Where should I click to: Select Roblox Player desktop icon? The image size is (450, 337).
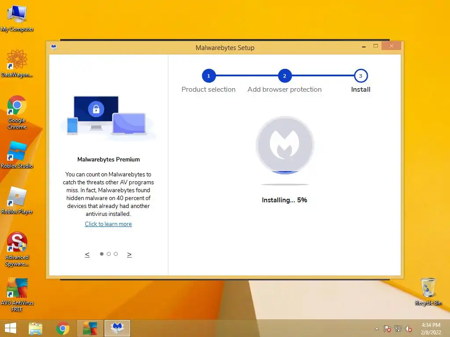tap(17, 200)
